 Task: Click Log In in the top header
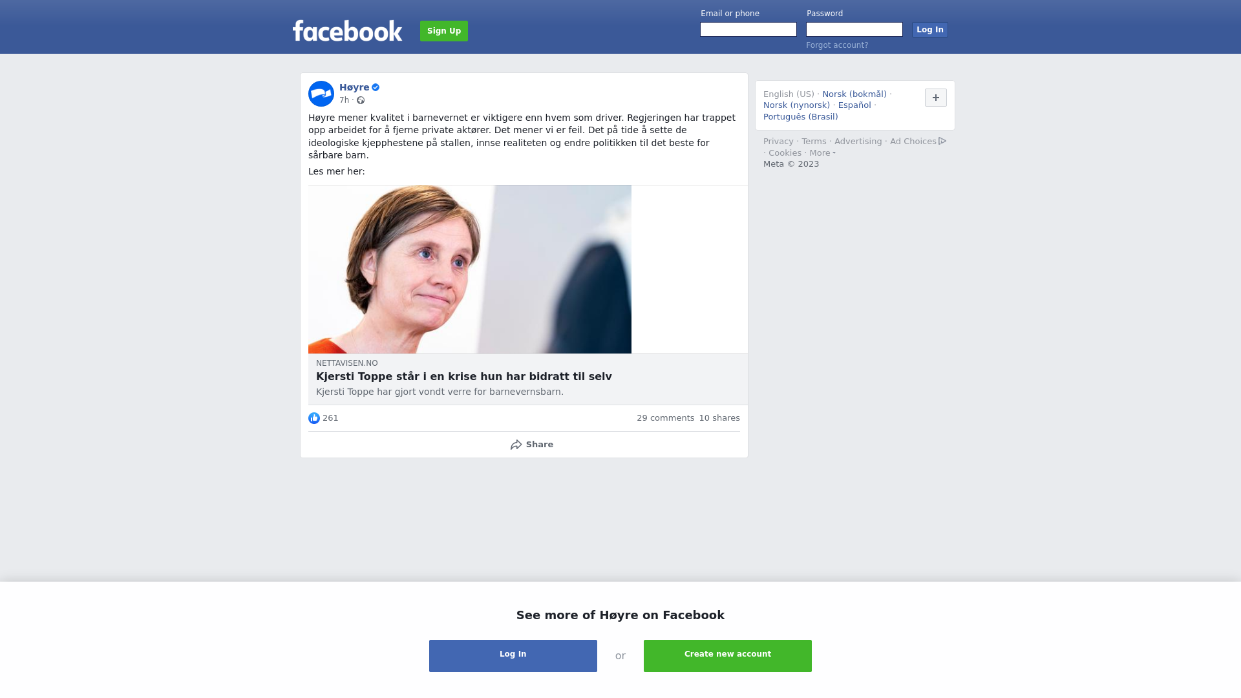point(930,30)
